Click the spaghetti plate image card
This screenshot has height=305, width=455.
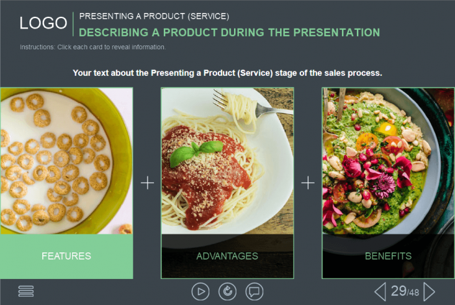tap(227, 161)
